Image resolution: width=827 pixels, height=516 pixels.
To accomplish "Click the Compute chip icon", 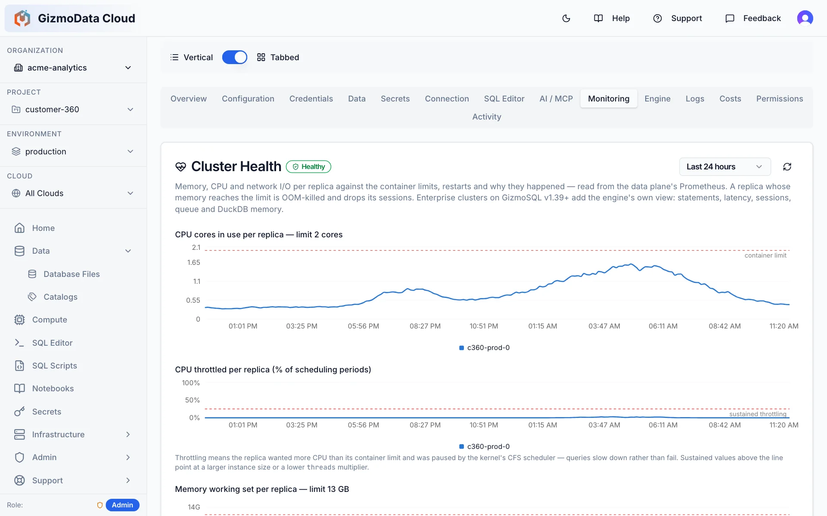I will point(19,319).
